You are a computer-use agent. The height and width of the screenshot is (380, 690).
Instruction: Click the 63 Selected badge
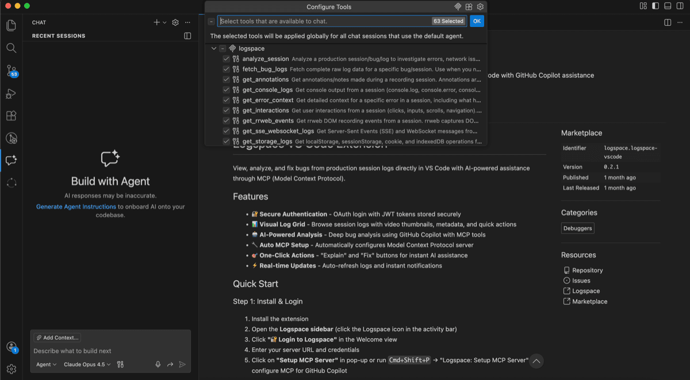pyautogui.click(x=448, y=21)
